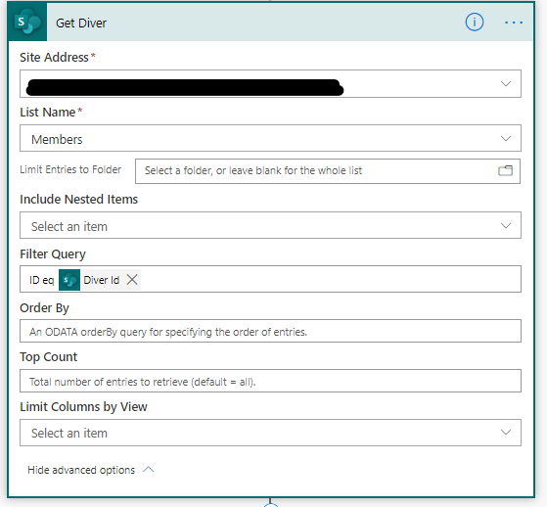
Task: Expand the Site Address dropdown arrow
Action: click(x=506, y=84)
